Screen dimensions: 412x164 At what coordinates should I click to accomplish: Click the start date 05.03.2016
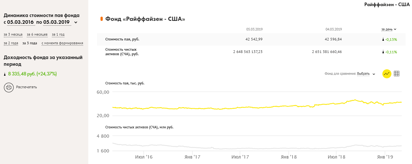click(x=21, y=22)
